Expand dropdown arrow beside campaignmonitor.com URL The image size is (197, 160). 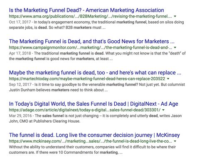pos(175,47)
